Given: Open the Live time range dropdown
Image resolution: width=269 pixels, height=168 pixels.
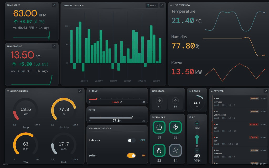Looking at the screenshot, I should point(152,6).
